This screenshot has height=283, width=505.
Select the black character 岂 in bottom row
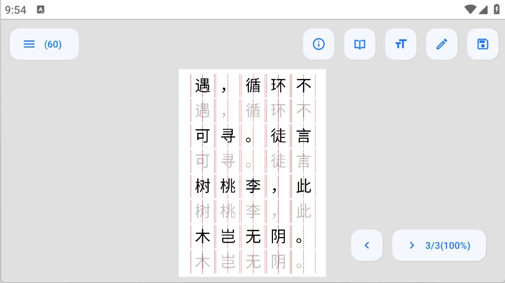point(228,237)
